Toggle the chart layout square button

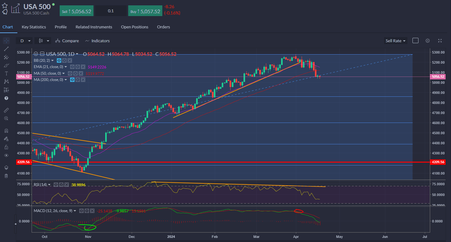coord(416,41)
